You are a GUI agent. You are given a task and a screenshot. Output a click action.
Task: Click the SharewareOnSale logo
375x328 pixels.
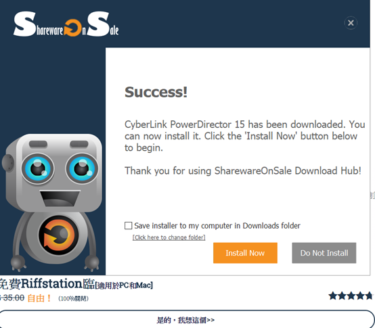tap(66, 24)
